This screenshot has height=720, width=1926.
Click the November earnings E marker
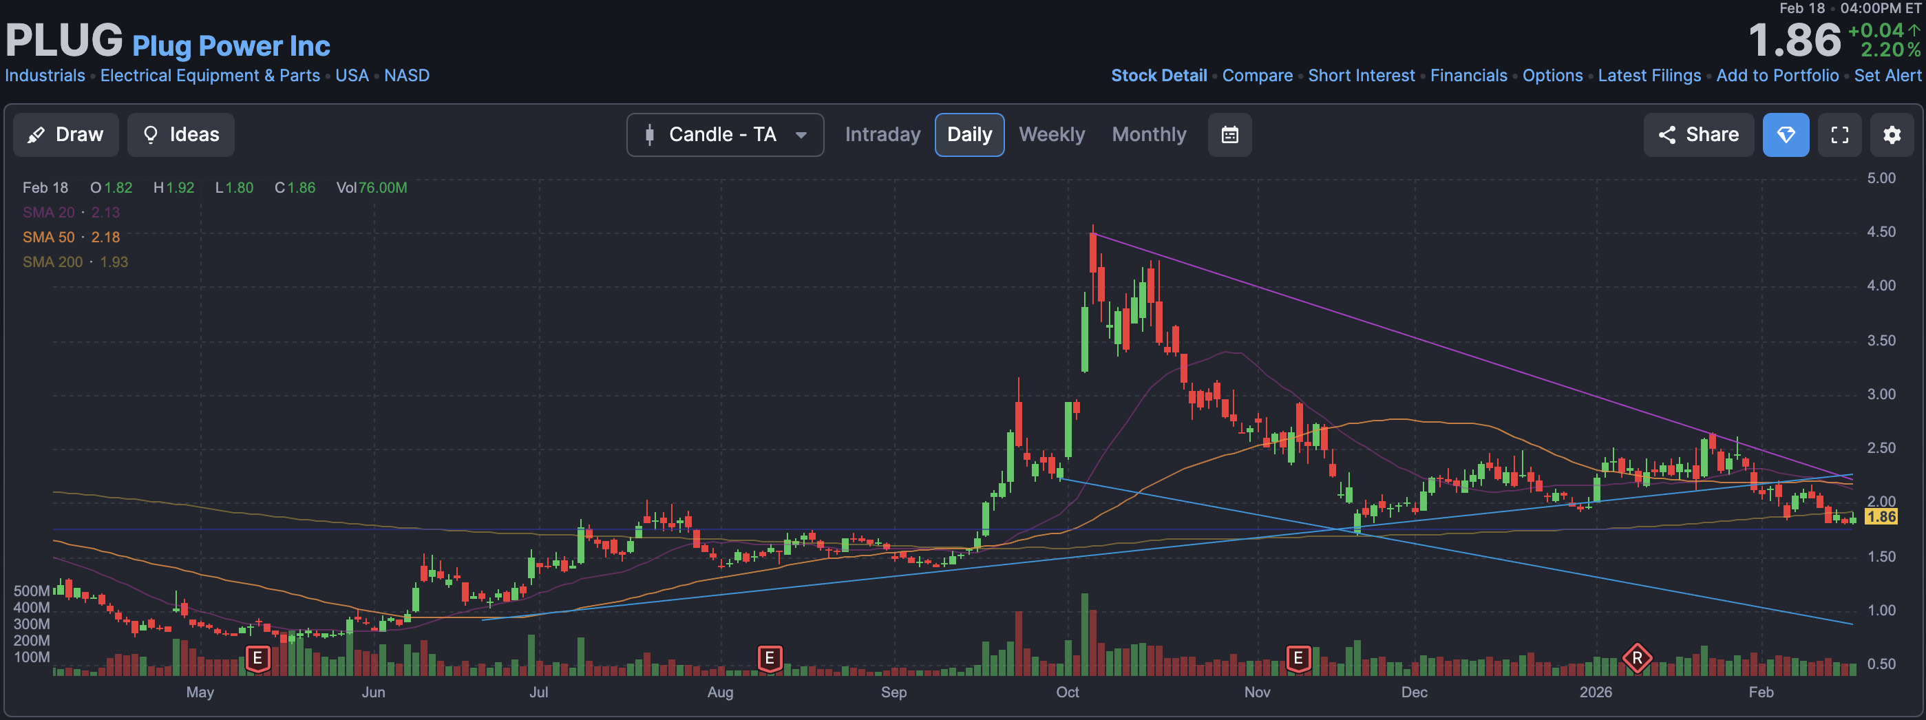(x=1299, y=659)
